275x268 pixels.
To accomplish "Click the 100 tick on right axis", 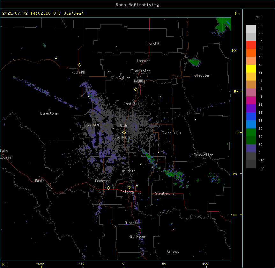I will coord(234,50).
